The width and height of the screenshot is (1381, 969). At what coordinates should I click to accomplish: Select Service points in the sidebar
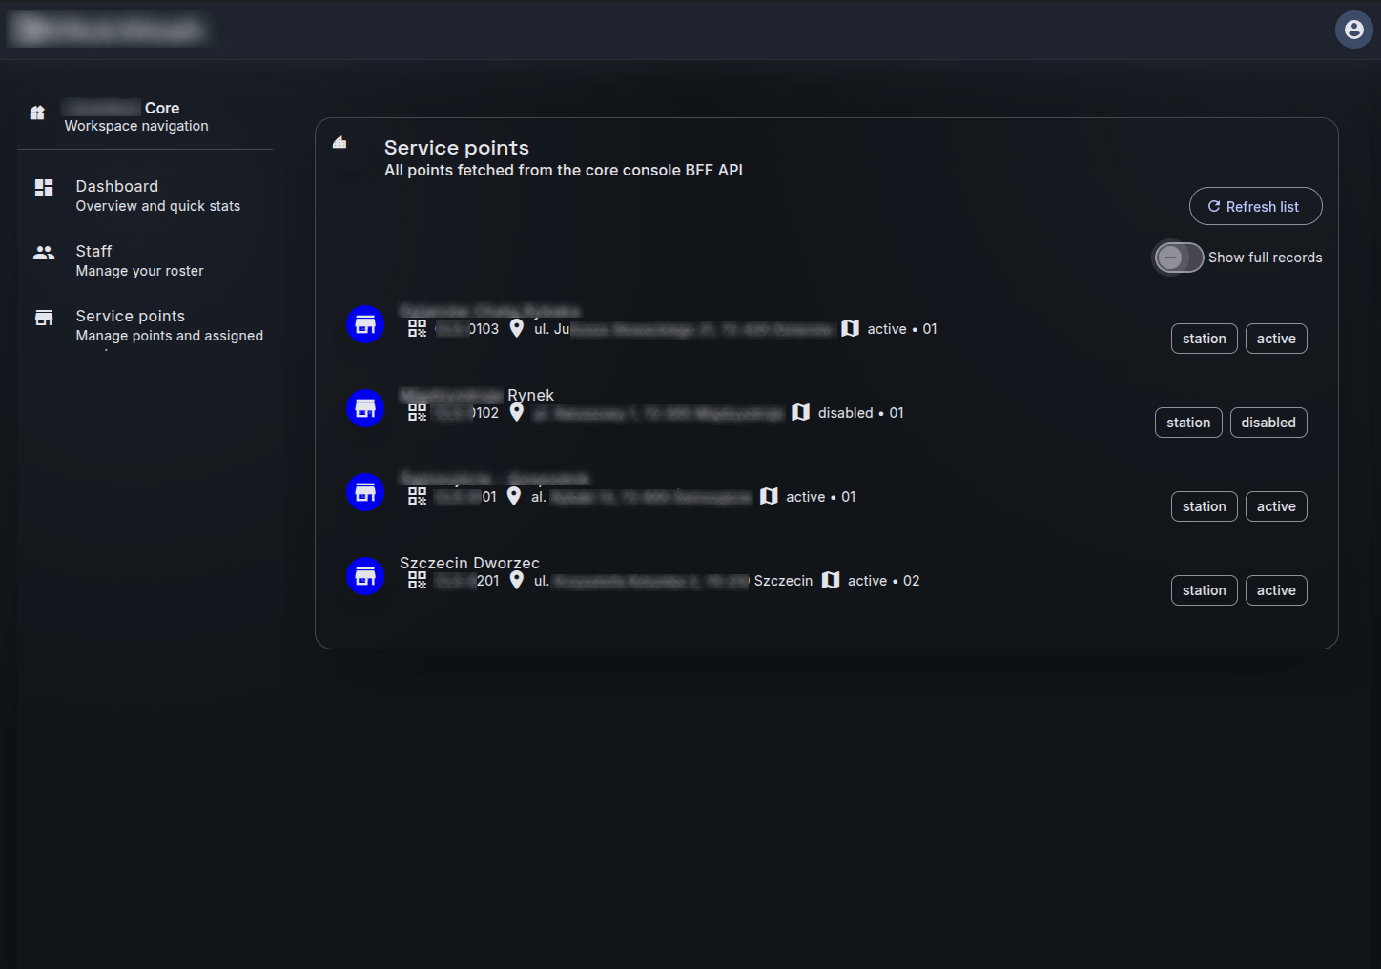(x=131, y=317)
